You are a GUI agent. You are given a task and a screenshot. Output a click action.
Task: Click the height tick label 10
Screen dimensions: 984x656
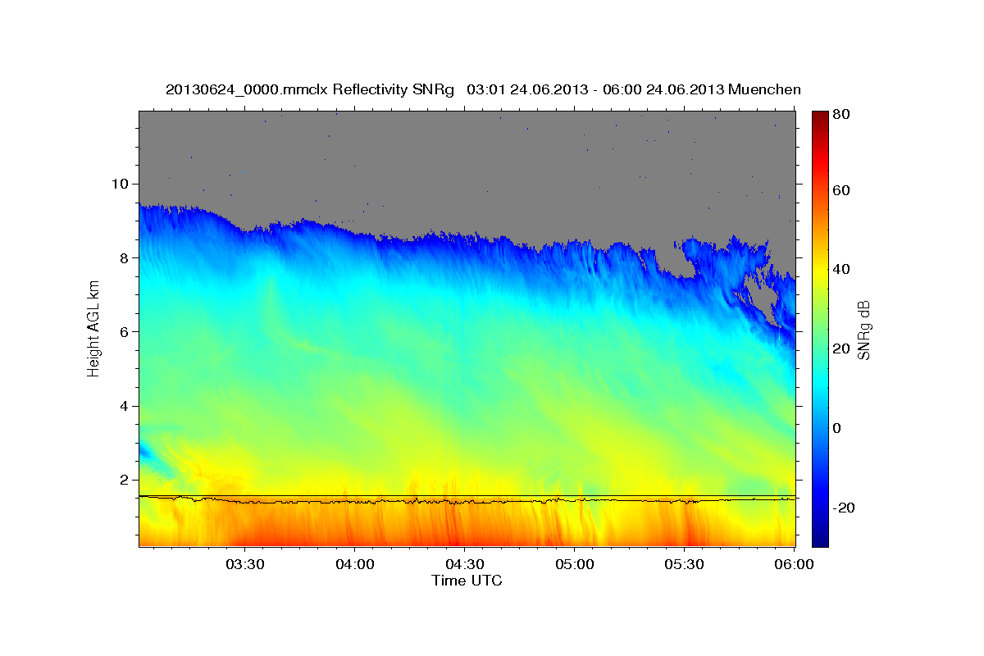[x=122, y=184]
